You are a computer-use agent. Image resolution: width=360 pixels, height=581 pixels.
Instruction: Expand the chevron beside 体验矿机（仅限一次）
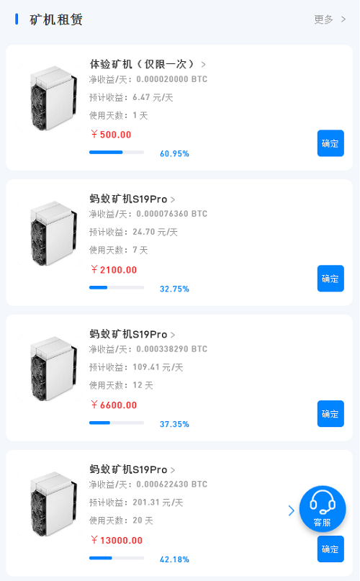pos(203,65)
